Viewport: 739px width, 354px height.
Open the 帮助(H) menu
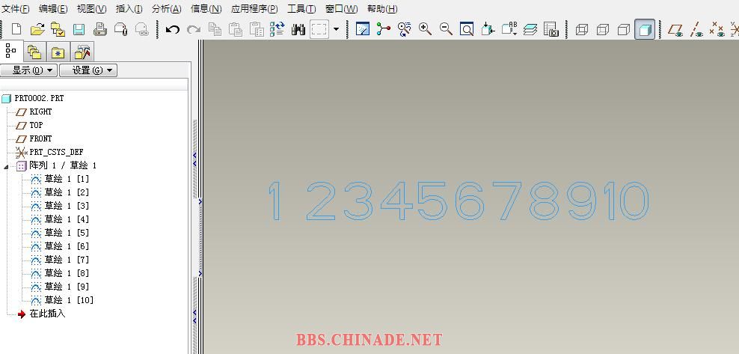tap(382, 9)
